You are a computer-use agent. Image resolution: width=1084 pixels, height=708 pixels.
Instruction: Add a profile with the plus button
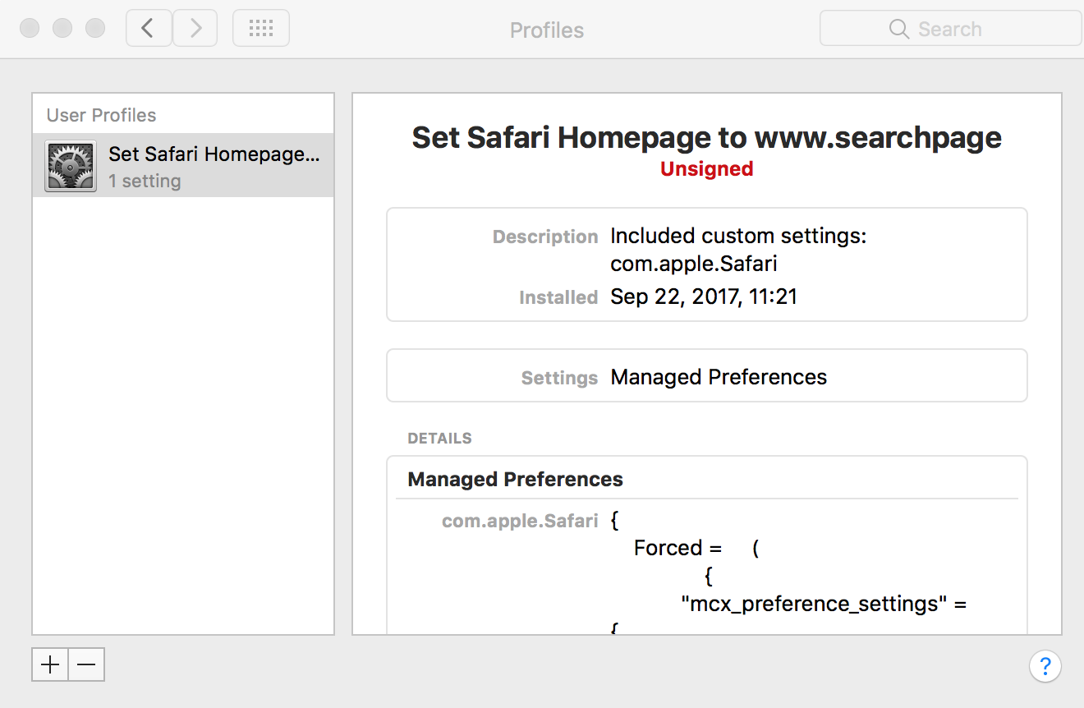50,664
